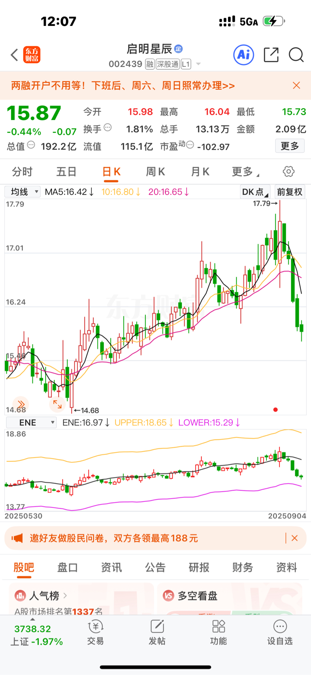The height and width of the screenshot is (675, 311).
Task: Select the 股吧 tab
Action: pyautogui.click(x=24, y=568)
